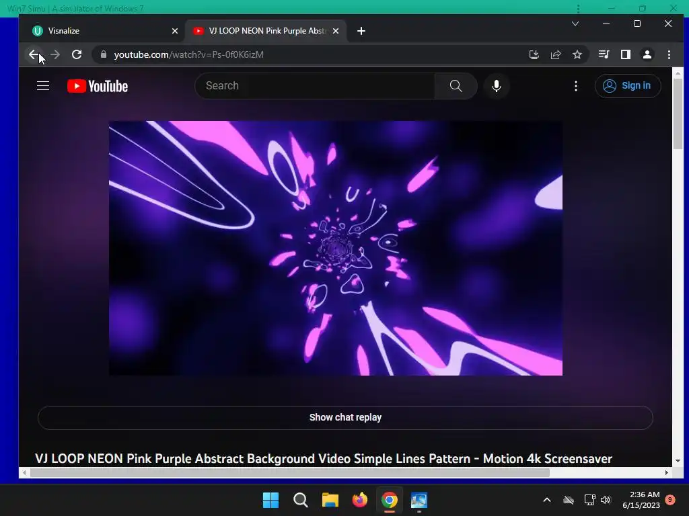This screenshot has width=689, height=516.
Task: Click the neon purple video player
Action: pos(336,248)
